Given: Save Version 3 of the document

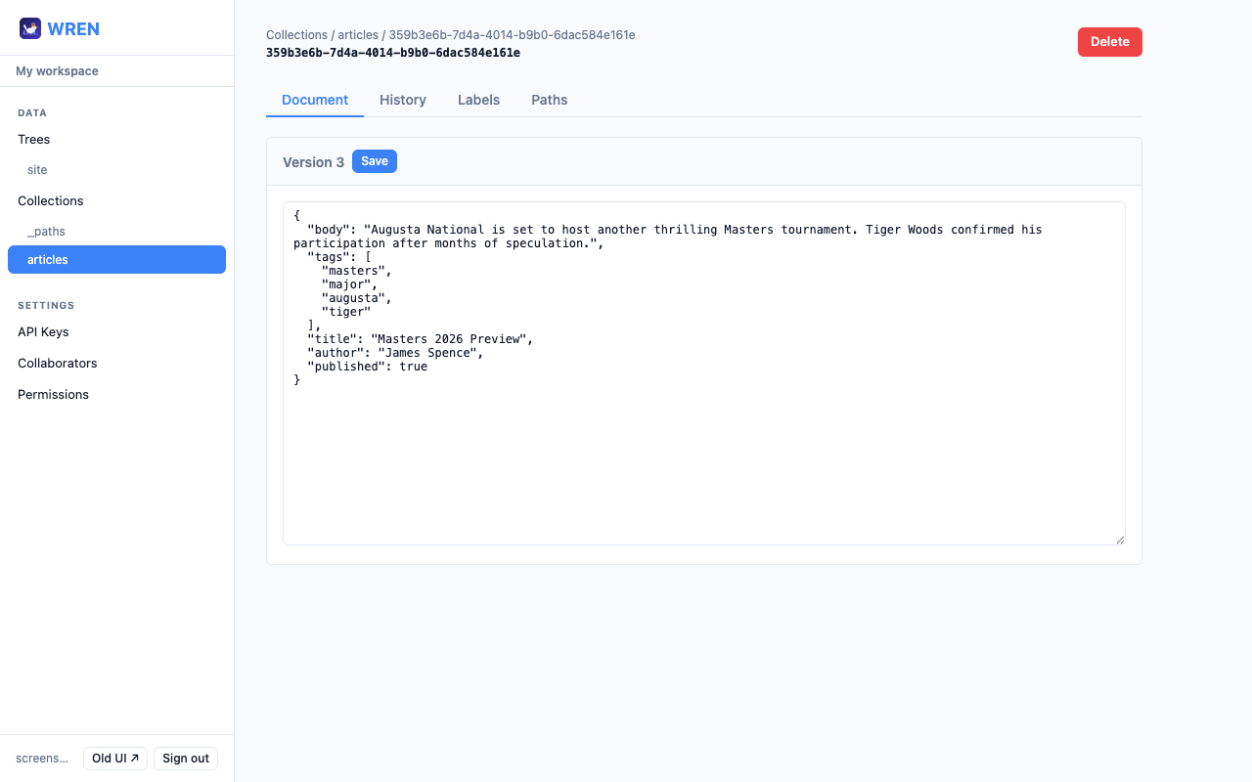Looking at the screenshot, I should (x=374, y=160).
